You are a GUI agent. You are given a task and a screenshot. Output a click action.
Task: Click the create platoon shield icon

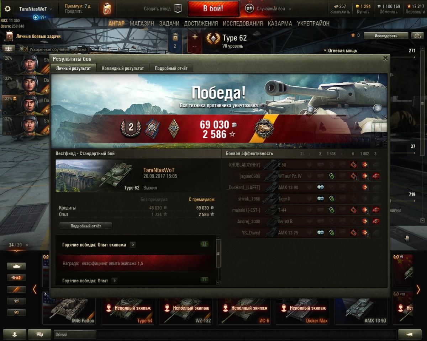[x=177, y=9]
